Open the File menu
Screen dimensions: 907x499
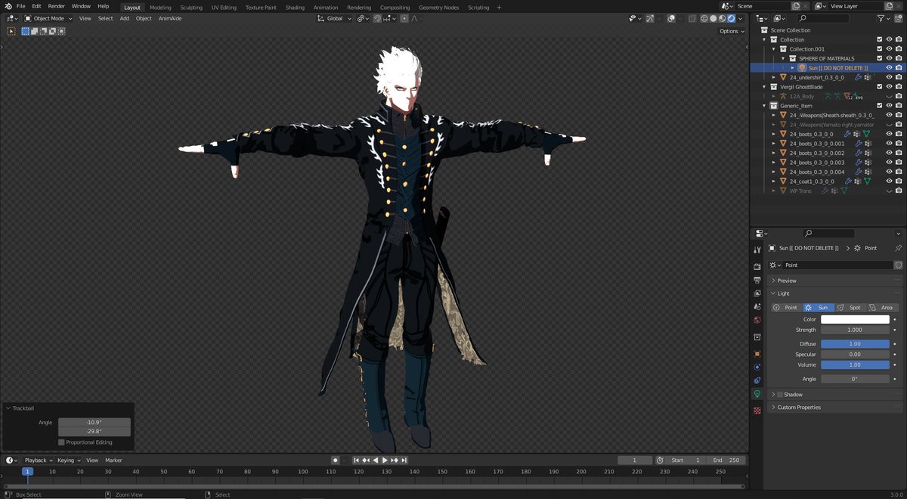click(x=20, y=6)
